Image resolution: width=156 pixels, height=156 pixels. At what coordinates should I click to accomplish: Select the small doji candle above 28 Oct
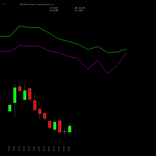65,132
